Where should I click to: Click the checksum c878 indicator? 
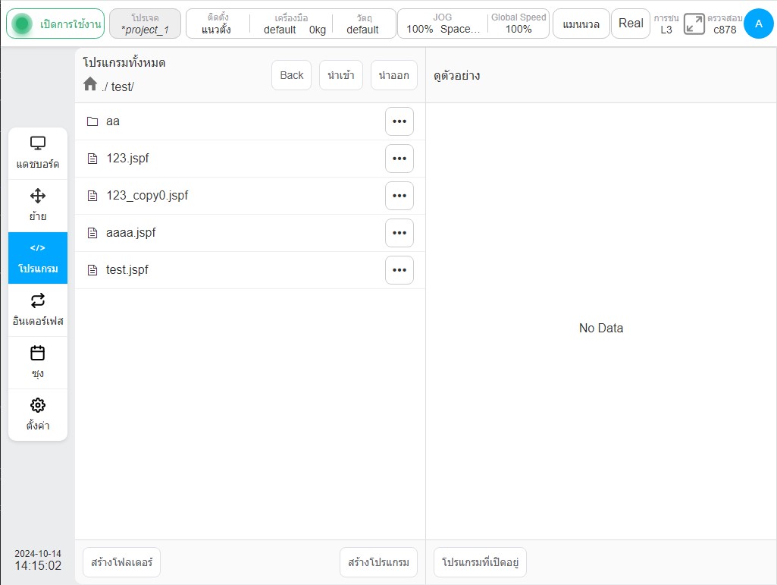[725, 24]
